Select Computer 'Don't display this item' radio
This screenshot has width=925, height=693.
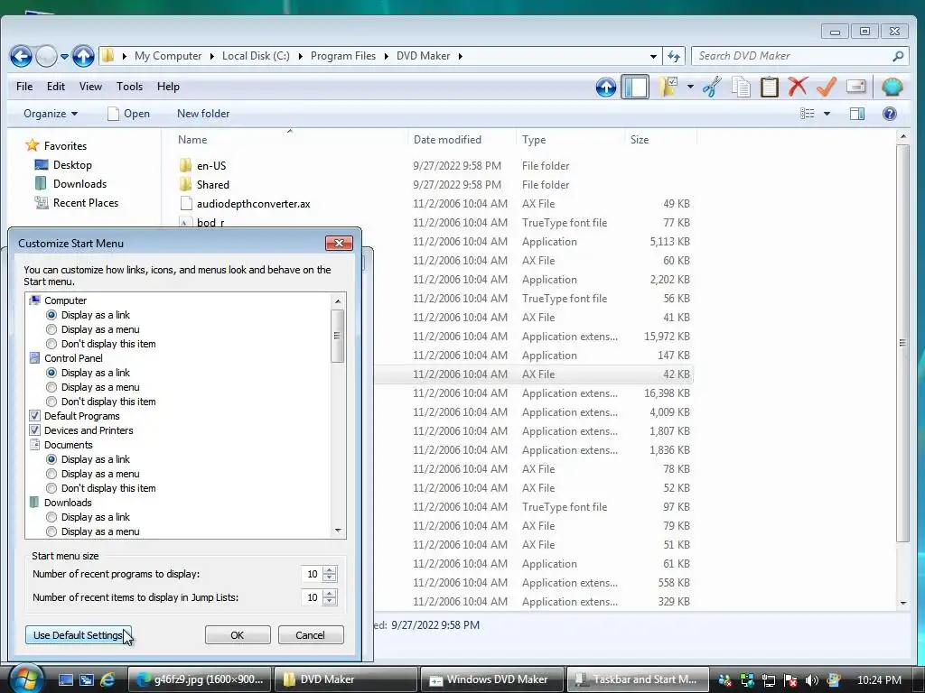(51, 344)
